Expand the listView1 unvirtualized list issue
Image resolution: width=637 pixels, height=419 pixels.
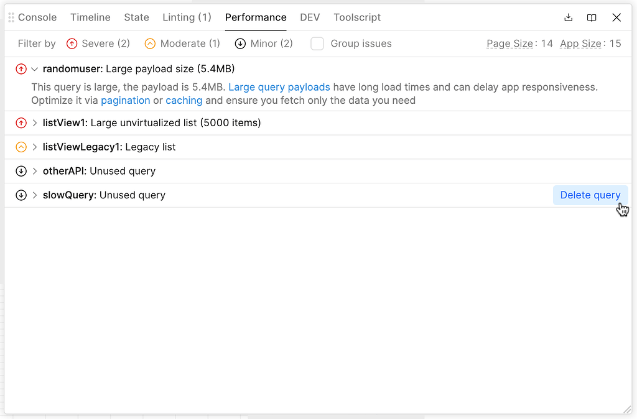tap(34, 123)
